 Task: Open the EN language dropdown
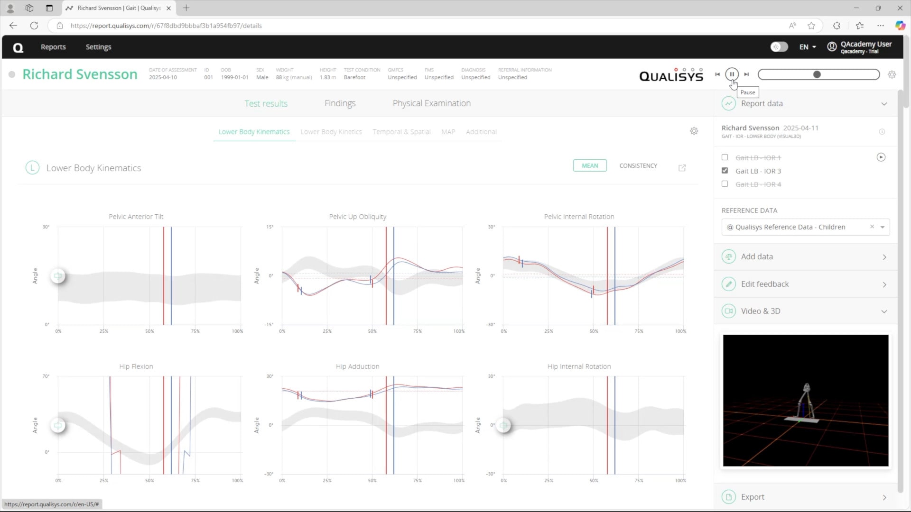click(x=808, y=47)
